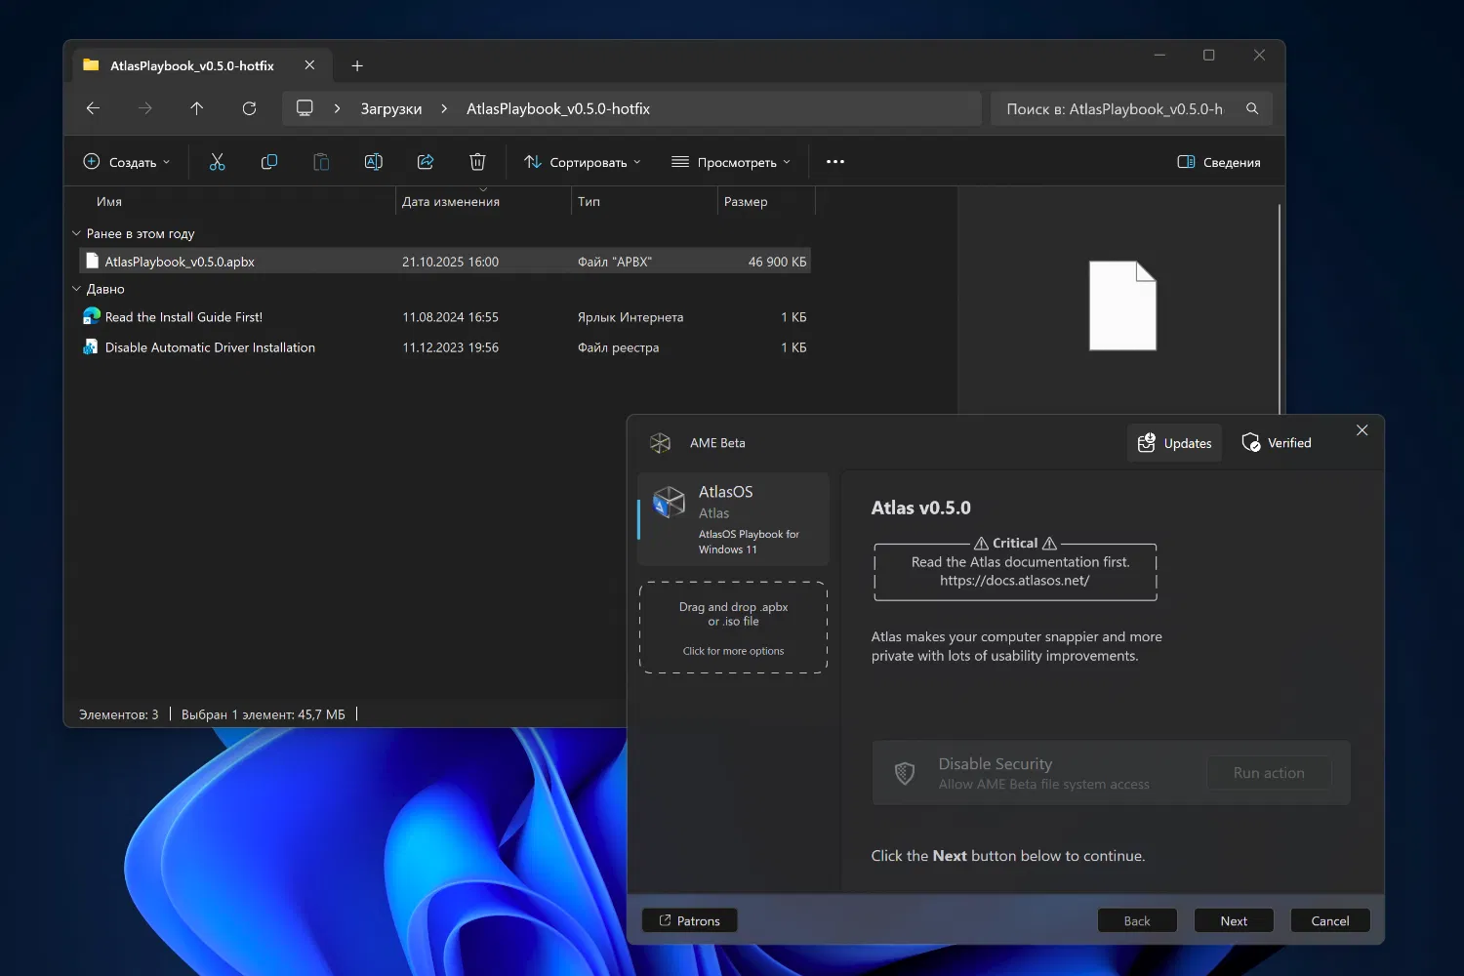The height and width of the screenshot is (976, 1464).
Task: Refresh the current folder view
Action: 249,108
